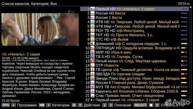Open the Категории list
The width and height of the screenshot is (193, 109).
tap(61, 105)
